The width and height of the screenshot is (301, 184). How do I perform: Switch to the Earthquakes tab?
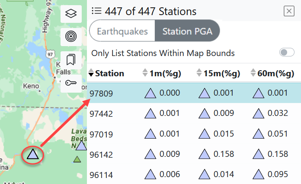tap(122, 31)
